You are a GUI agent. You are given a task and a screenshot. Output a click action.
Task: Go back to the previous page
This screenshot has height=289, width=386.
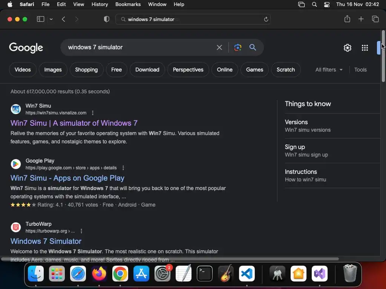pos(63,19)
